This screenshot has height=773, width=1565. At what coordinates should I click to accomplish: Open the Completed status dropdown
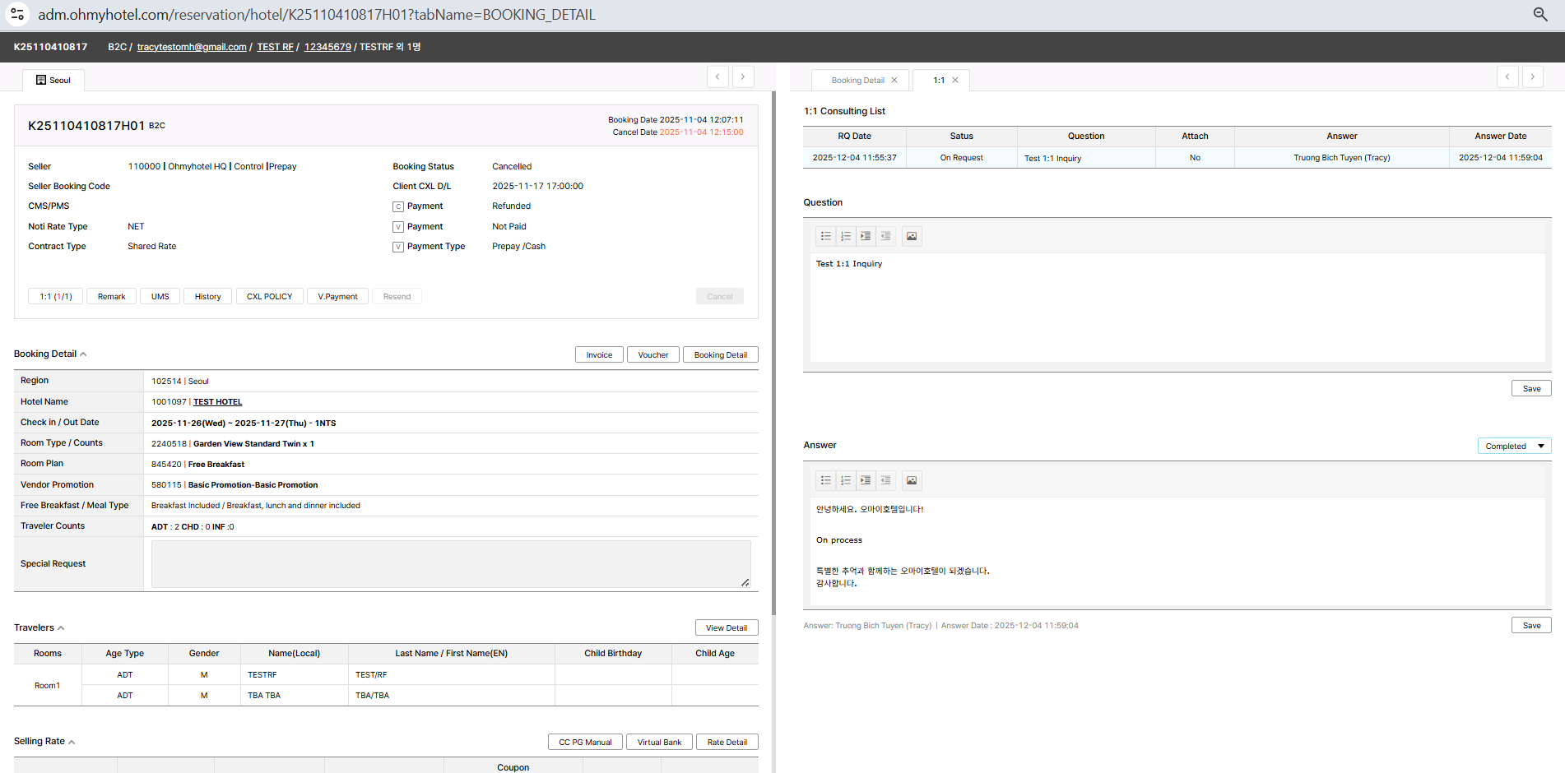1514,447
